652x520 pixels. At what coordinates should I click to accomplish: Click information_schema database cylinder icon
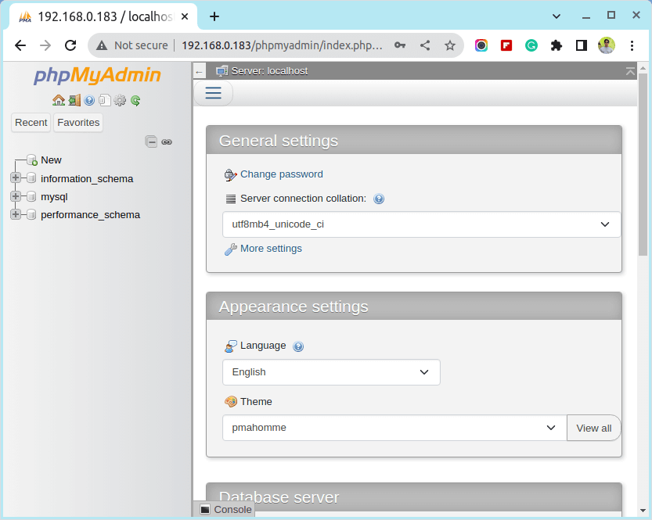tap(31, 178)
